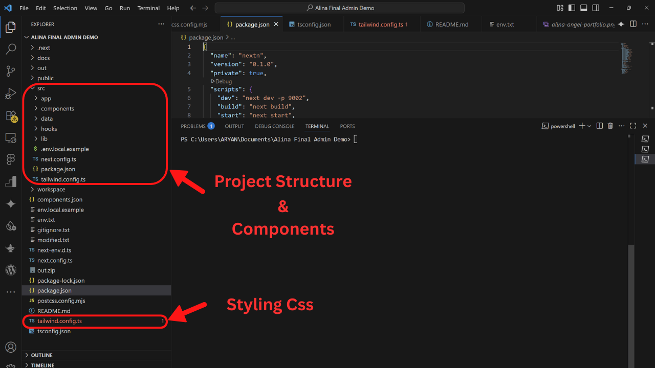Screen dimensions: 655x368
Task: Open the Terminal menu in the menu bar
Action: [x=148, y=8]
